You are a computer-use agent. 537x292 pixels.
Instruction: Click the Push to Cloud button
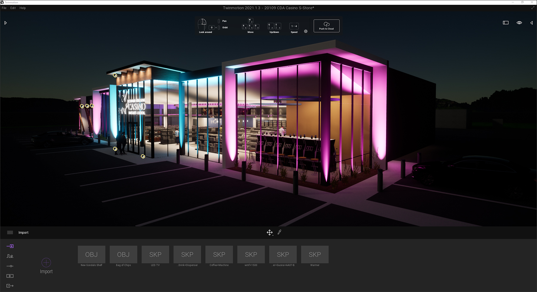click(x=326, y=26)
